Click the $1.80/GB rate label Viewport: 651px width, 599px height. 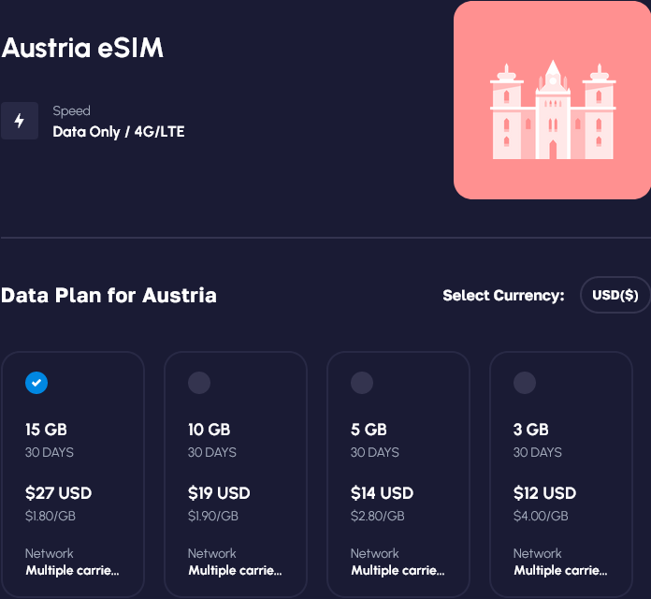51,516
